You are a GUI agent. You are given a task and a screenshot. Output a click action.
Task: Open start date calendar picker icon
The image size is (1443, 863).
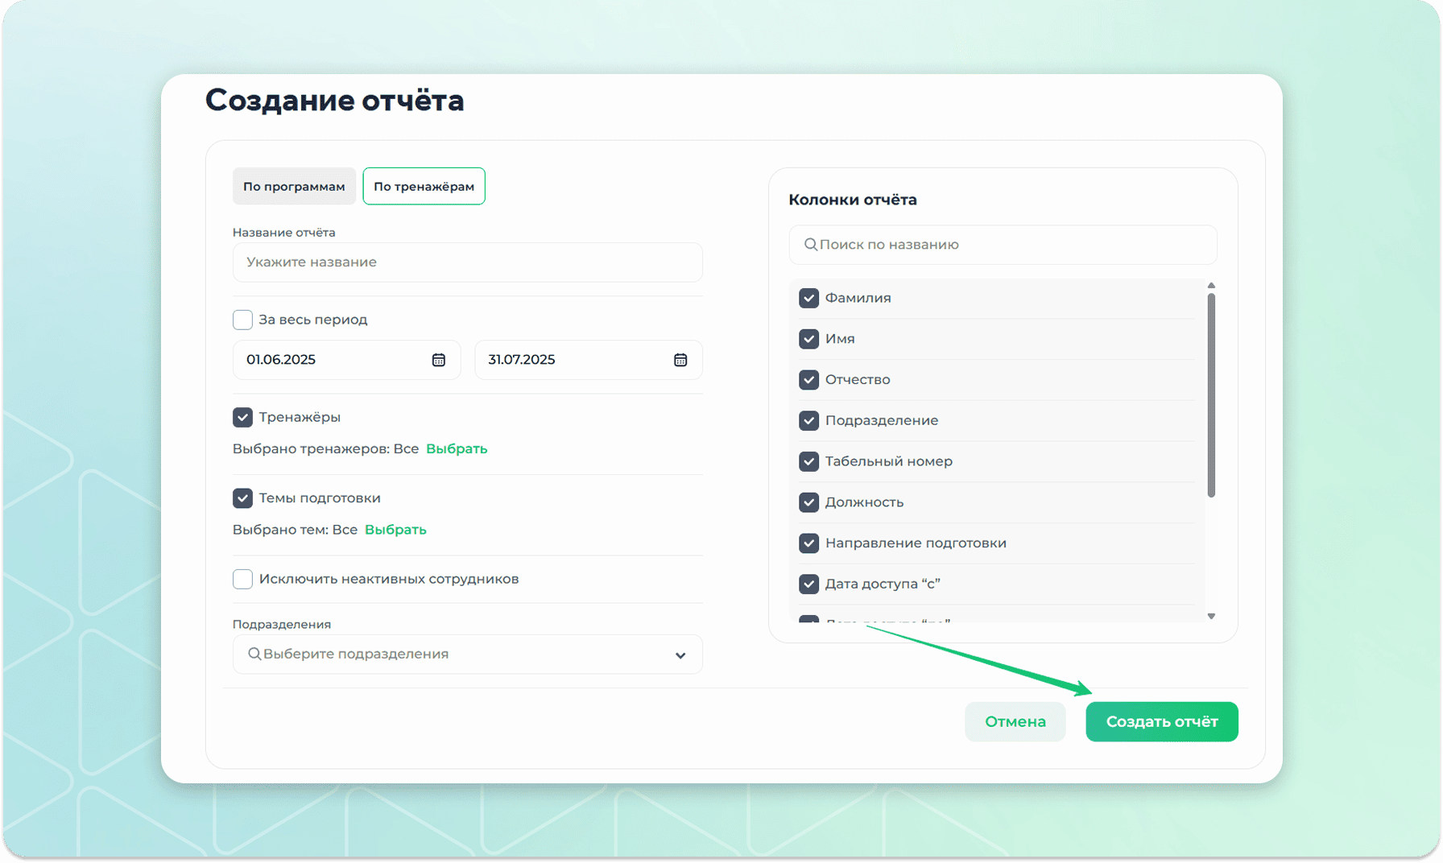438,360
